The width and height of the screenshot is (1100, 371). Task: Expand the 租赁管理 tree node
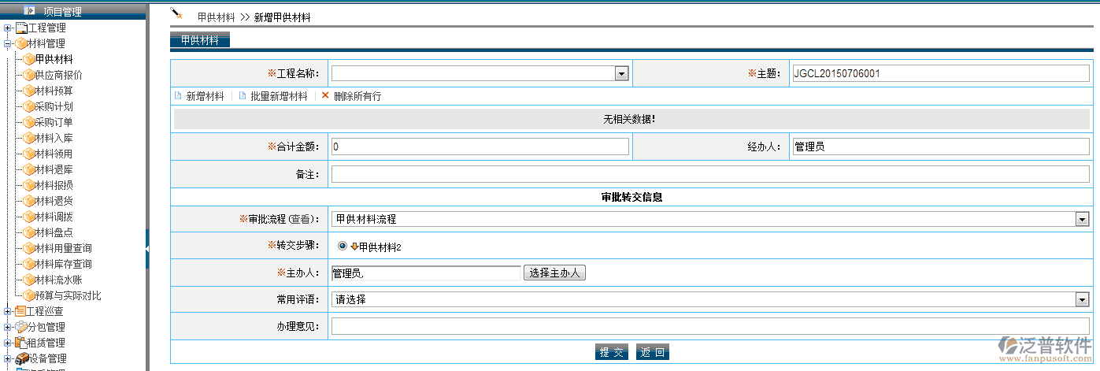(x=8, y=343)
